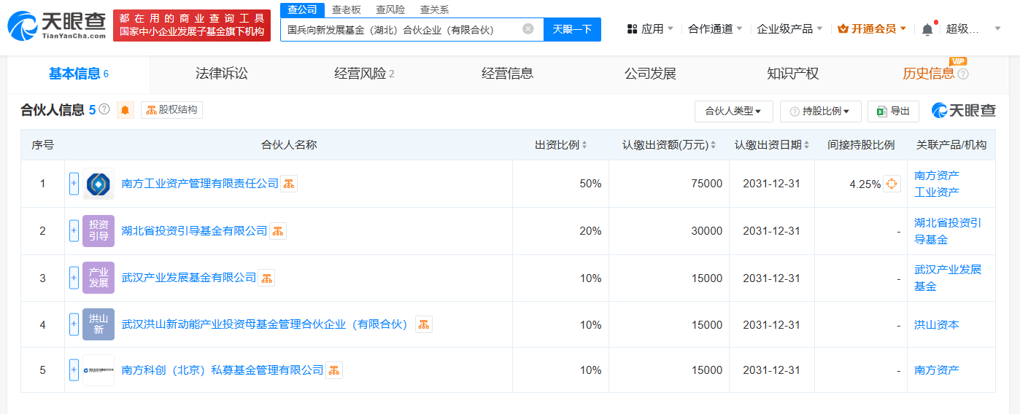Click the 50% contribution ratio cell

click(x=560, y=184)
